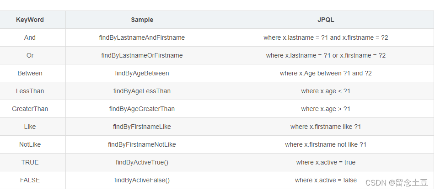Click findByLastnameAndFirstname sample text
435x191 pixels.
pyautogui.click(x=142, y=37)
